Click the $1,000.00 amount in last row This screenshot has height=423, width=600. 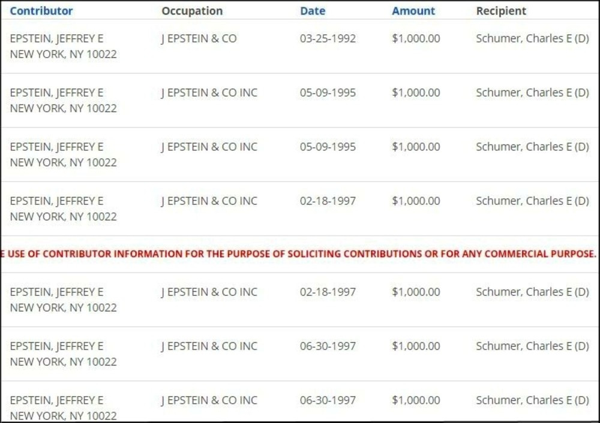point(416,400)
